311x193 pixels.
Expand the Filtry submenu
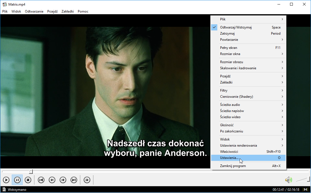point(248,90)
